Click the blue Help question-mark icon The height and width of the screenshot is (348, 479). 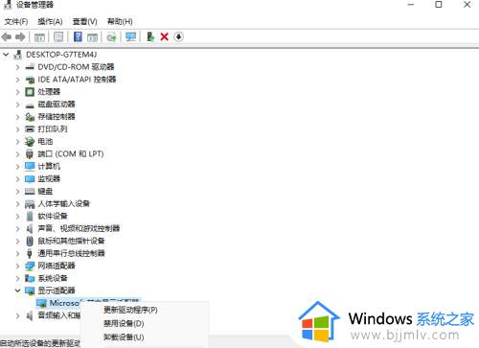pyautogui.click(x=78, y=37)
